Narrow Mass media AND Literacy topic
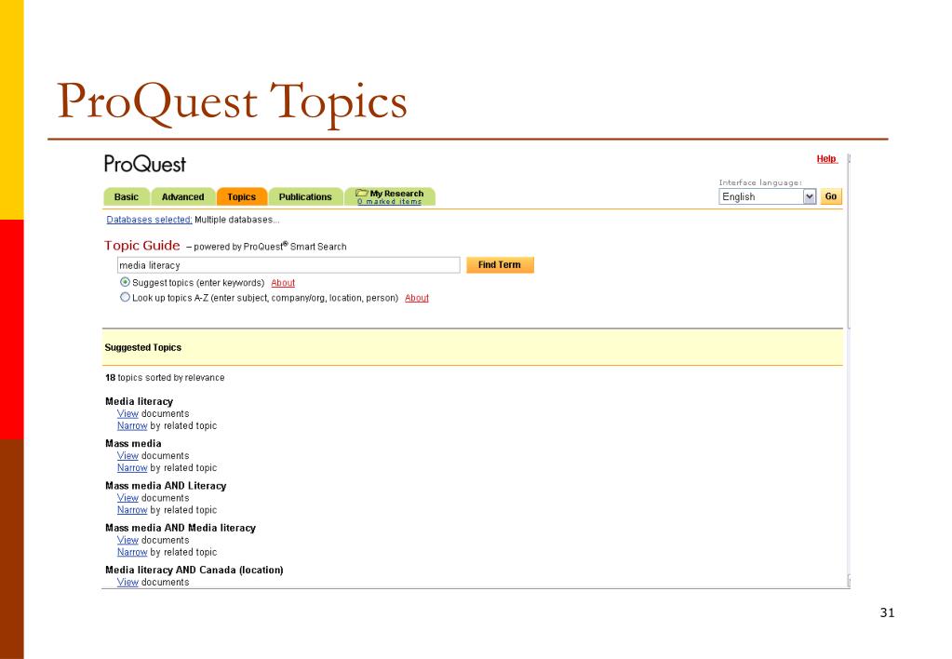Image resolution: width=952 pixels, height=659 pixels. [x=132, y=510]
